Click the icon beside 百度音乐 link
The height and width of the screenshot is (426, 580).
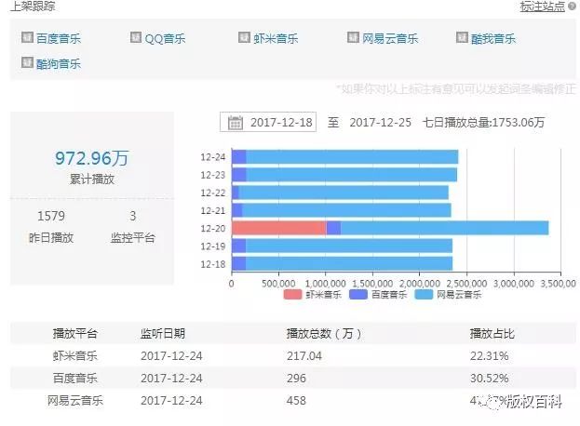pos(27,37)
